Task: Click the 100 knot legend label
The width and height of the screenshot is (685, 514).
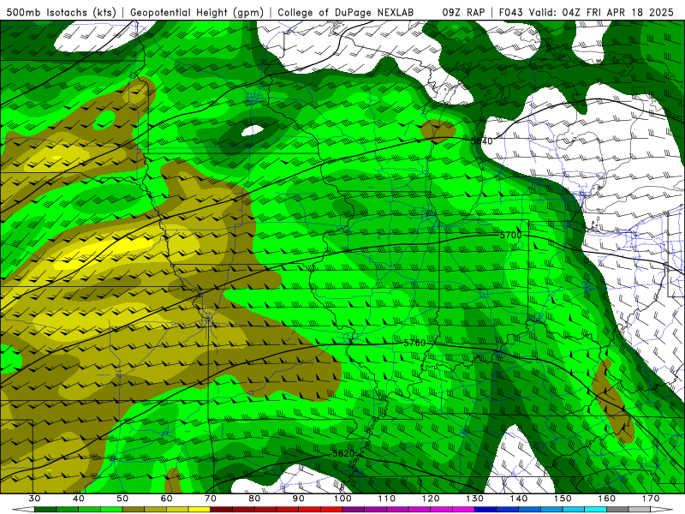Action: click(342, 499)
